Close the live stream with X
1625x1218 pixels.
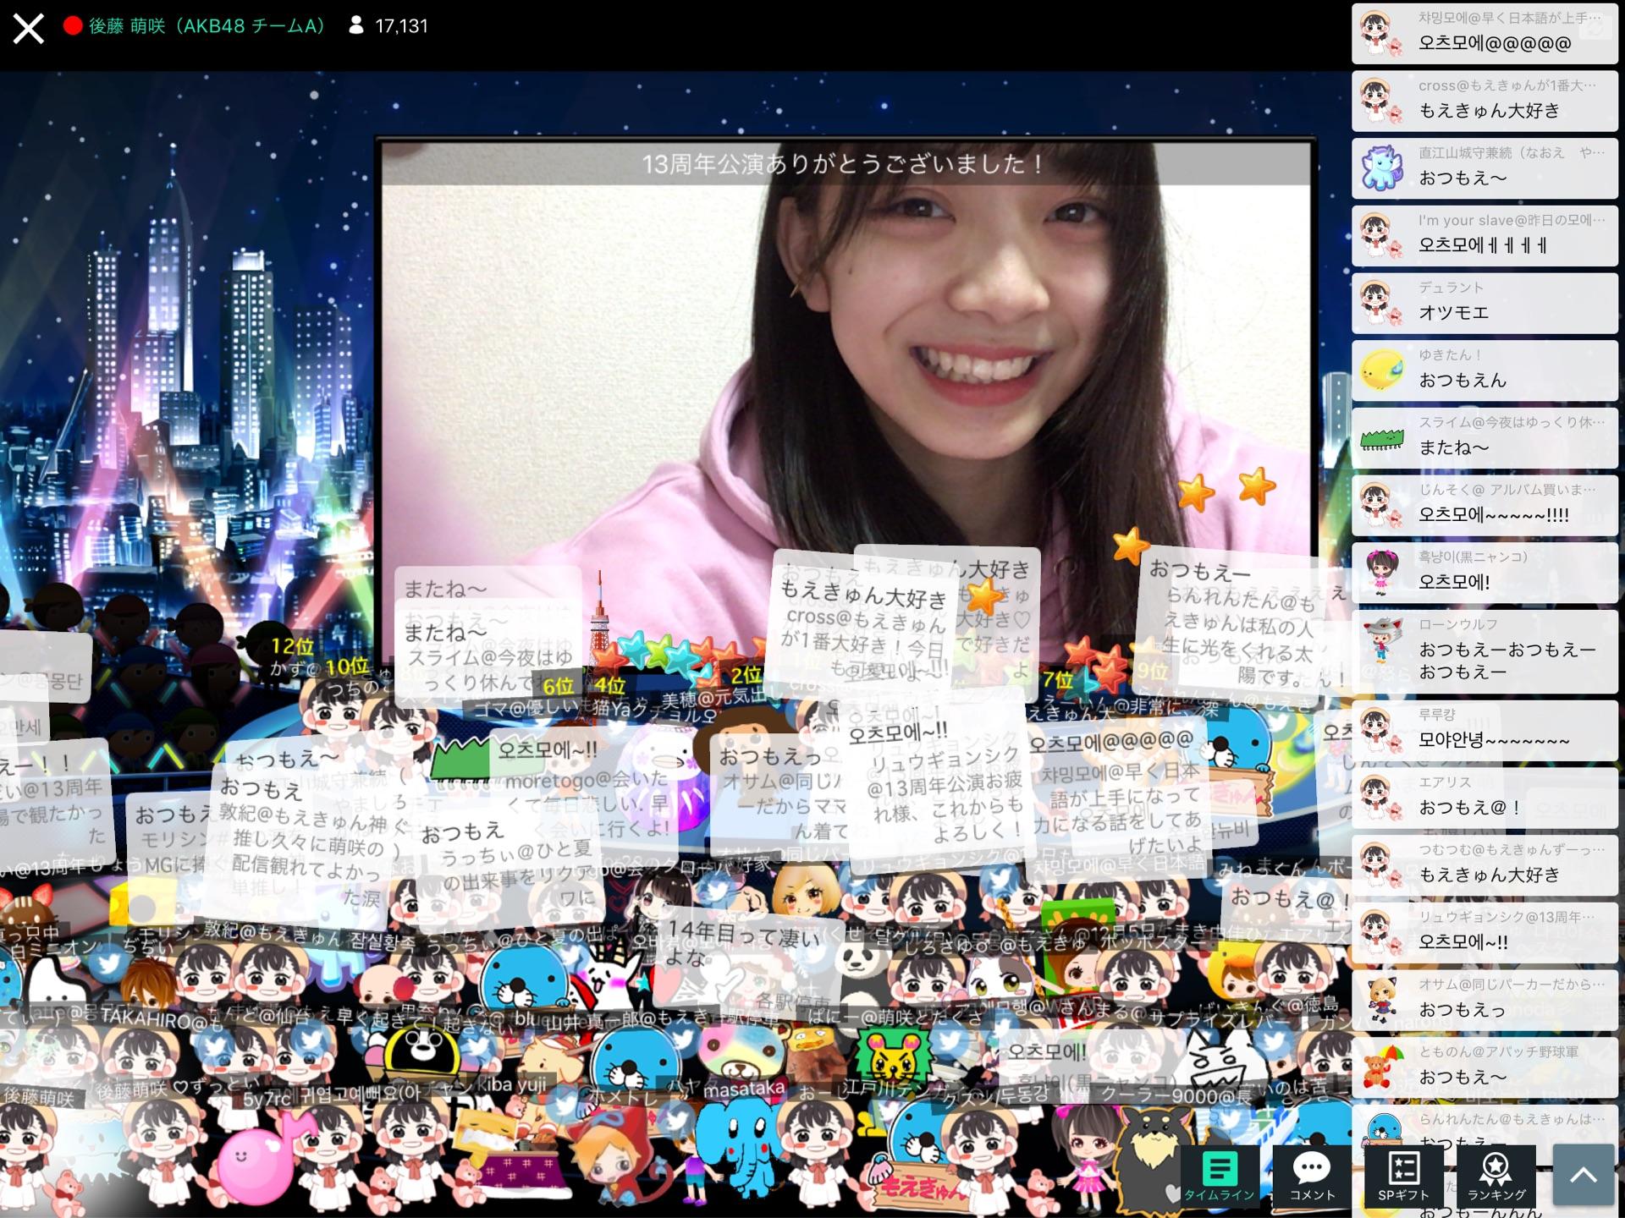tap(29, 28)
